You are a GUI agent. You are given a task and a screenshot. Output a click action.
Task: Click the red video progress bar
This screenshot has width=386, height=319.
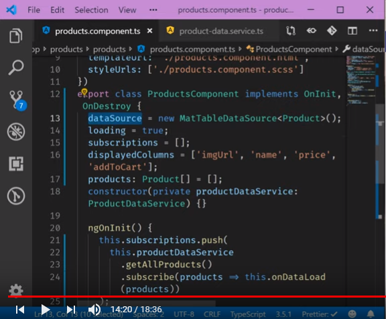click(x=197, y=296)
